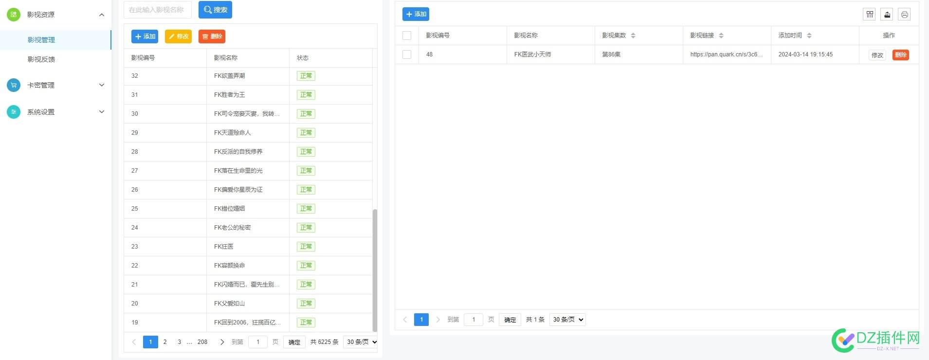This screenshot has width=929, height=360.
Task: Open the column filter icon in right table toolbar
Action: pos(870,14)
